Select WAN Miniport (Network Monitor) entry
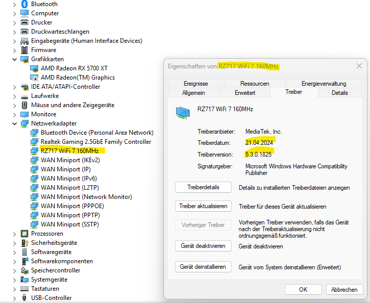370x303 pixels. 86,197
